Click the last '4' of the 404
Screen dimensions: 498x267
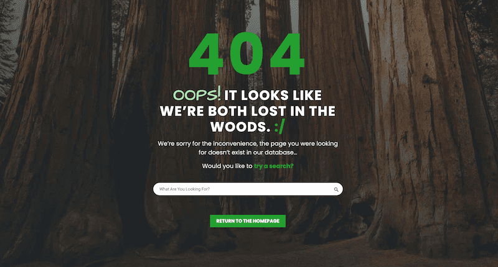tap(287, 53)
